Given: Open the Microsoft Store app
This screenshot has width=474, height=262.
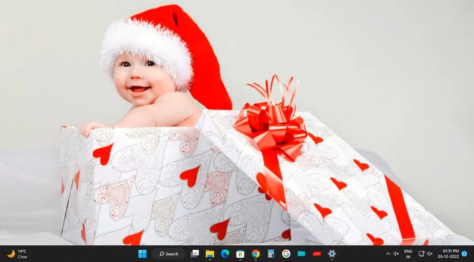Looking at the screenshot, I should 240,254.
